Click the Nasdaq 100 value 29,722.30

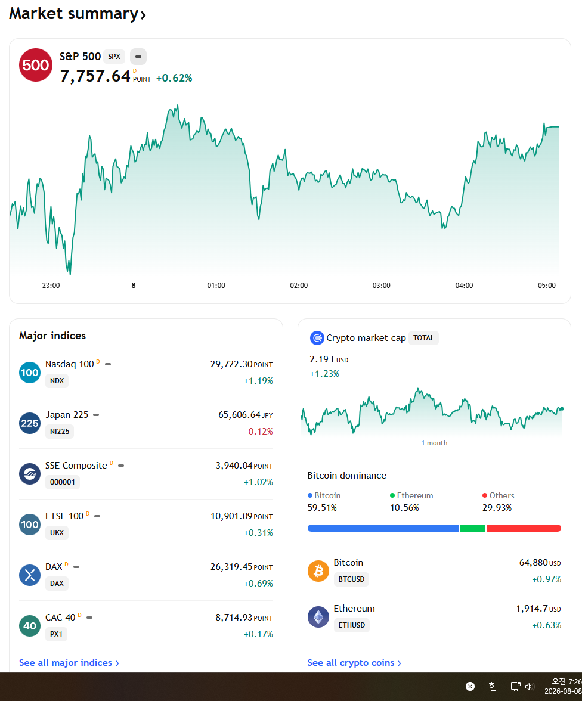pyautogui.click(x=231, y=364)
